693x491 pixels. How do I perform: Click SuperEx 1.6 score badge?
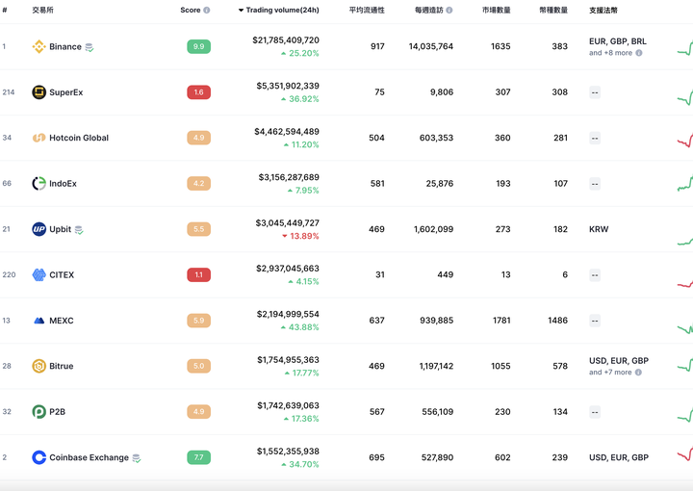pyautogui.click(x=199, y=91)
